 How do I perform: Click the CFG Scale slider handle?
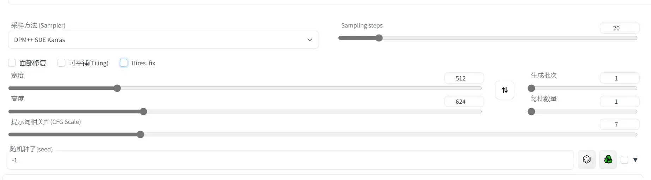pos(140,134)
